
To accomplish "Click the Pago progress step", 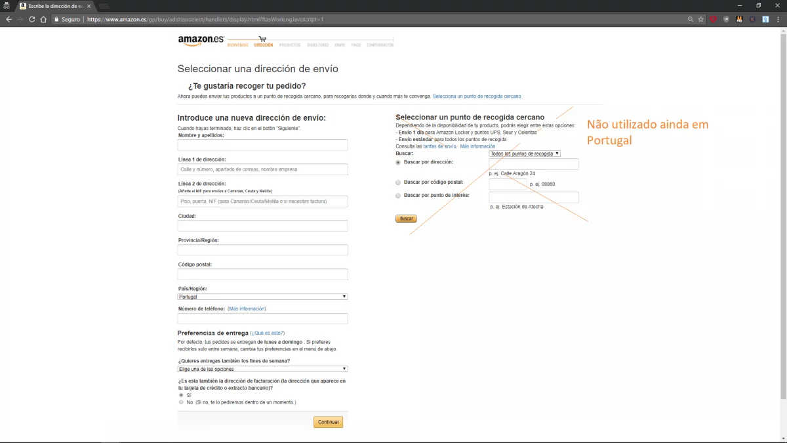I will point(356,45).
